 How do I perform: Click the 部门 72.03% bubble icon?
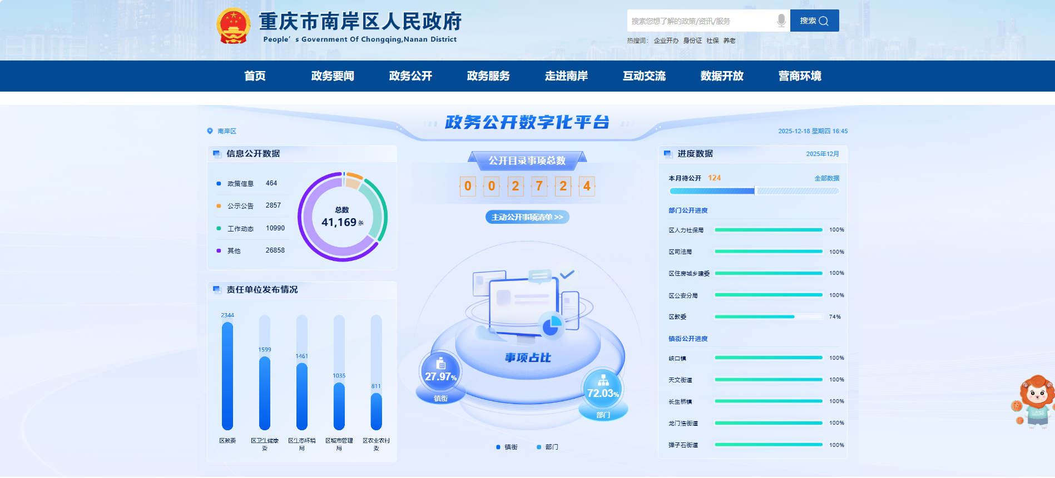tap(603, 388)
